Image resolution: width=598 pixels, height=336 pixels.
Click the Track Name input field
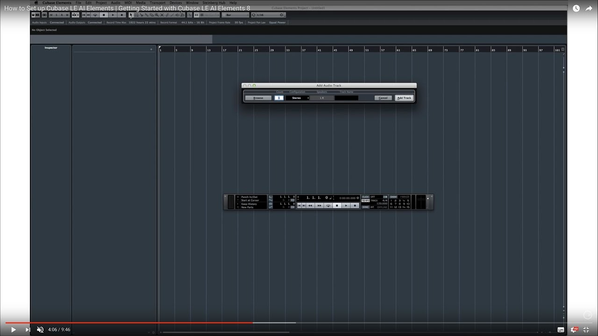click(x=347, y=98)
